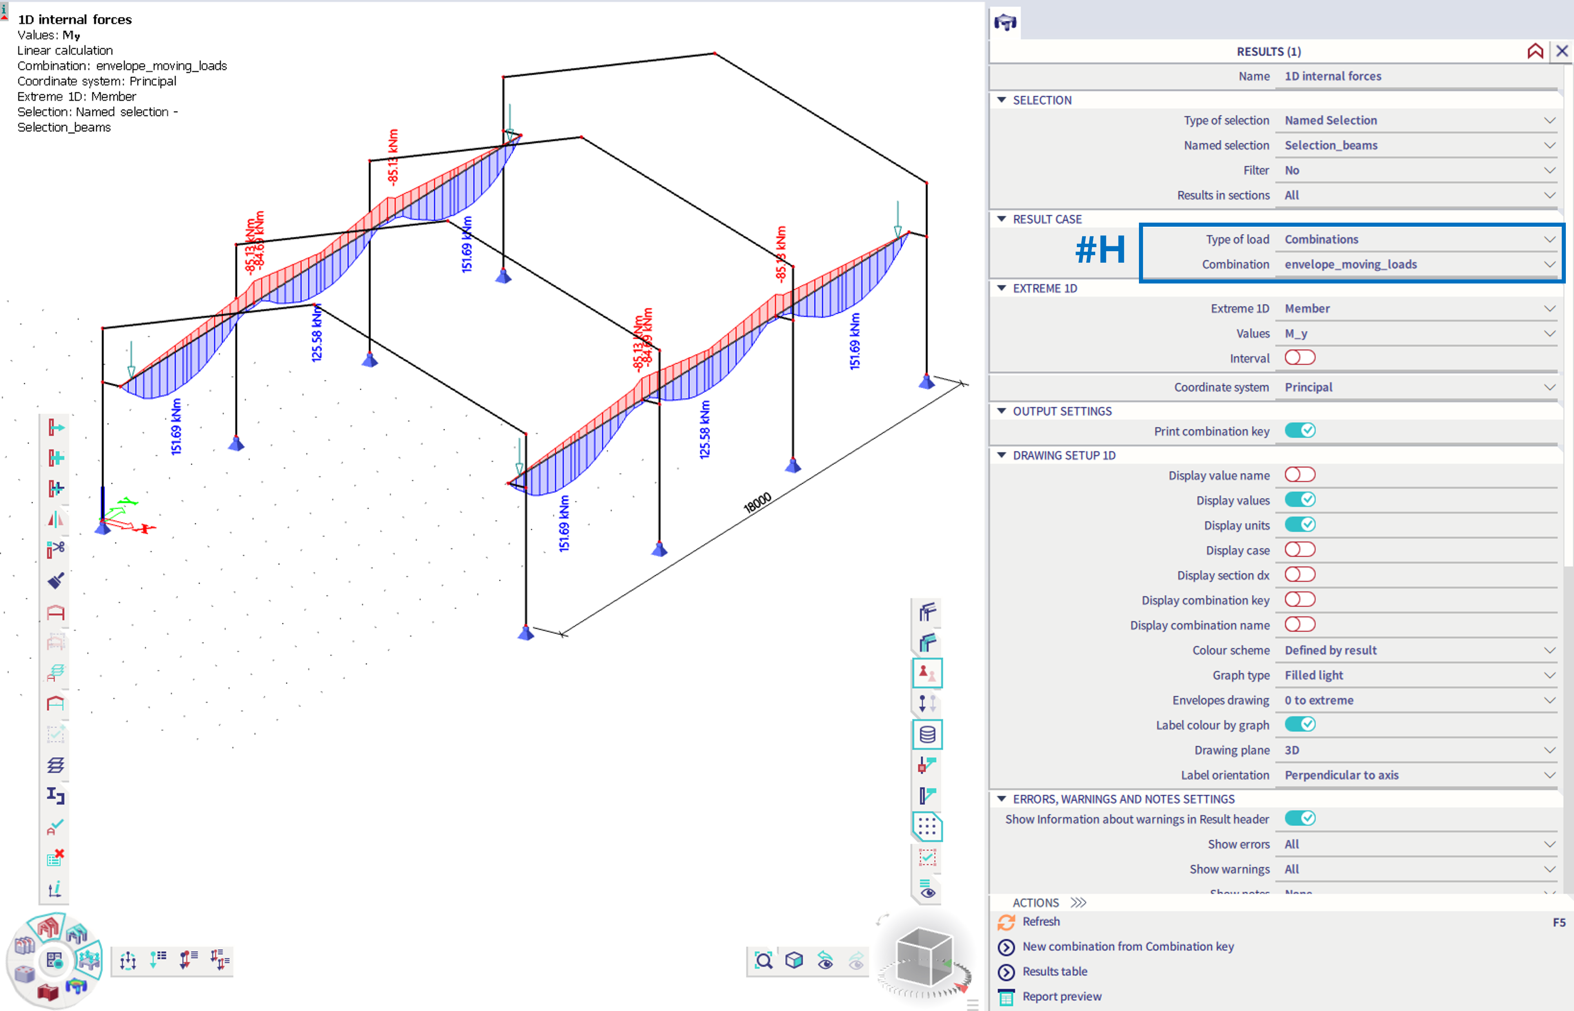This screenshot has height=1011, width=1574.
Task: Turn off Print combination key toggle
Action: tap(1299, 431)
